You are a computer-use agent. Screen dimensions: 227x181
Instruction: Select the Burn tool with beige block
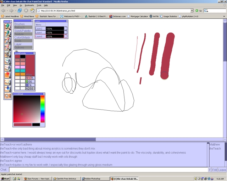8,82
